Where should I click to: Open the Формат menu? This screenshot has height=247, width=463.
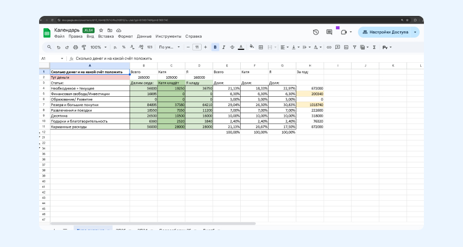[x=125, y=37]
